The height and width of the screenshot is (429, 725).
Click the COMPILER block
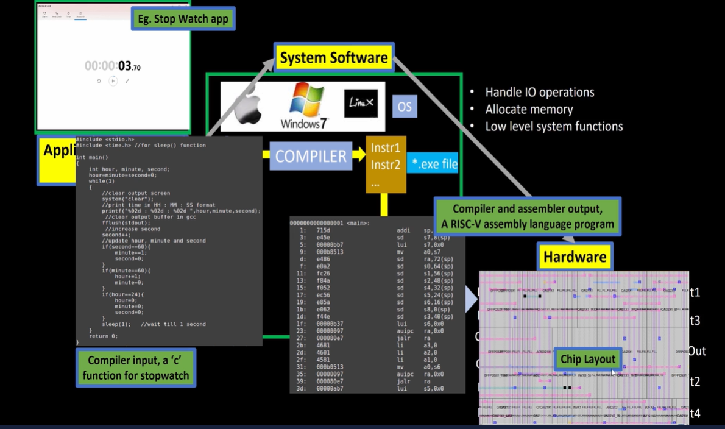(x=311, y=156)
